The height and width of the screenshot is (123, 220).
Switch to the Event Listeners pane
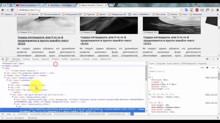click(173, 64)
